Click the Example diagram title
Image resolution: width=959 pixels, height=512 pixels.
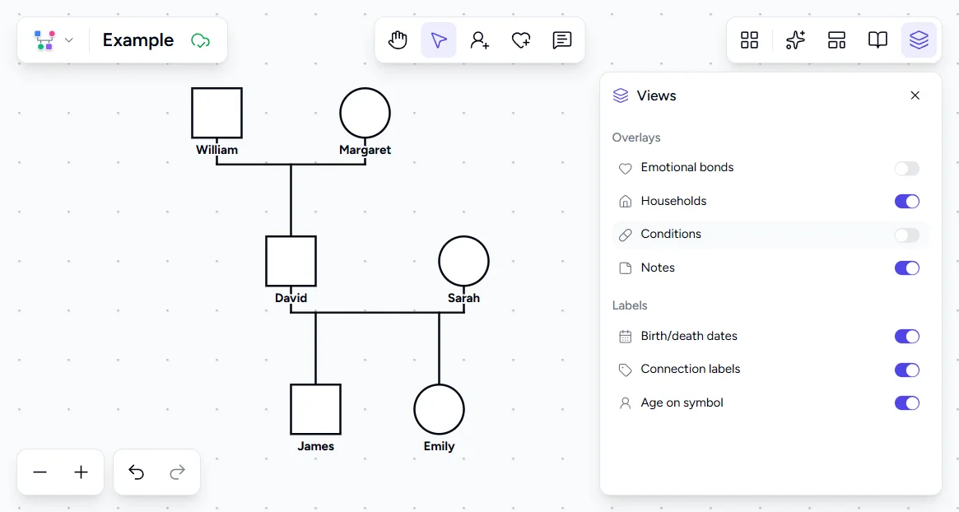[138, 40]
